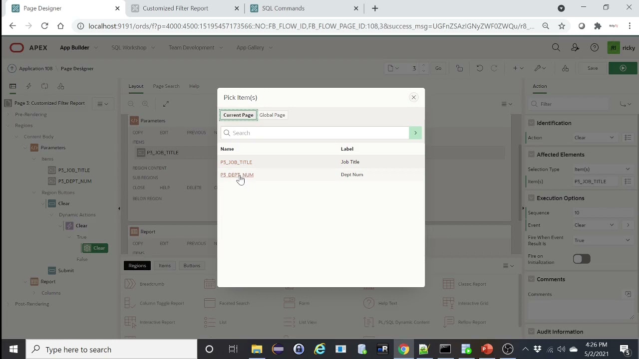The height and width of the screenshot is (359, 639).
Task: Toggle Fire on Initialization switch
Action: 582,259
